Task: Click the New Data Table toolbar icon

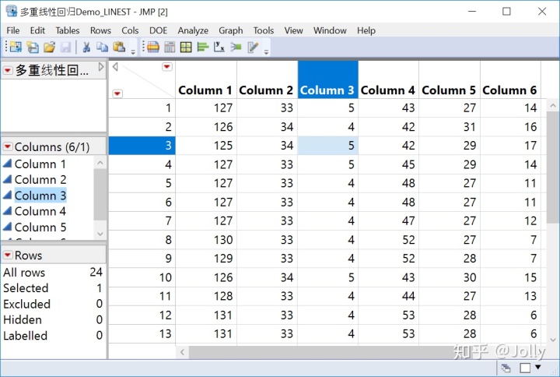Action: point(16,47)
